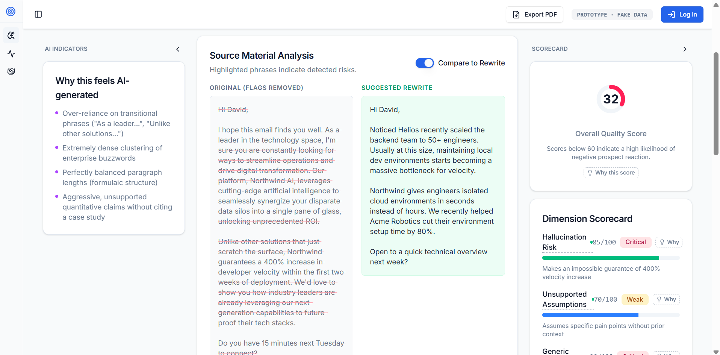Screen dimensions: 720x355
Task: Click Why next to Hallucination Risk
Action: [x=669, y=242]
